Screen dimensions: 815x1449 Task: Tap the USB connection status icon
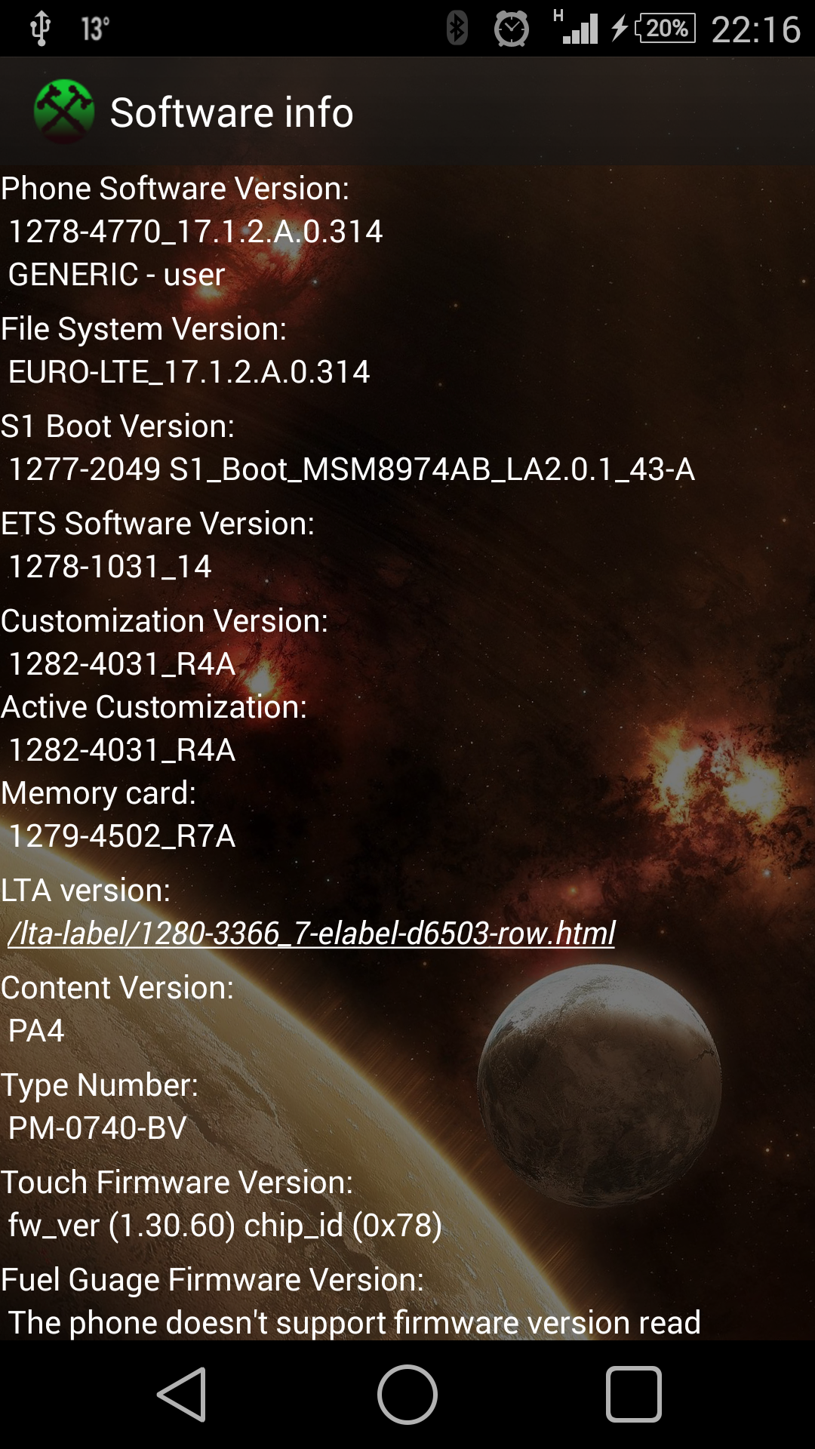point(40,29)
